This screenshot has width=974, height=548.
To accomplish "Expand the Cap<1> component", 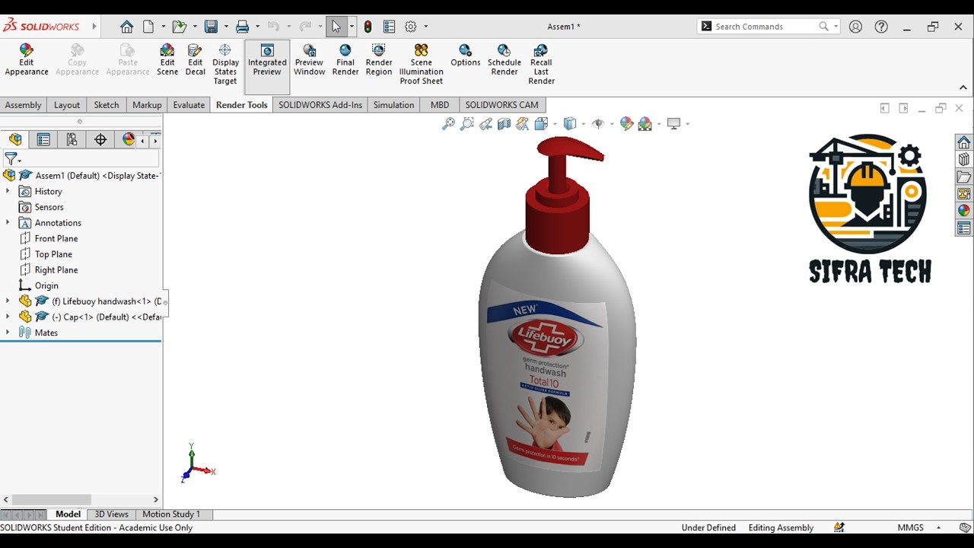I will [x=8, y=317].
